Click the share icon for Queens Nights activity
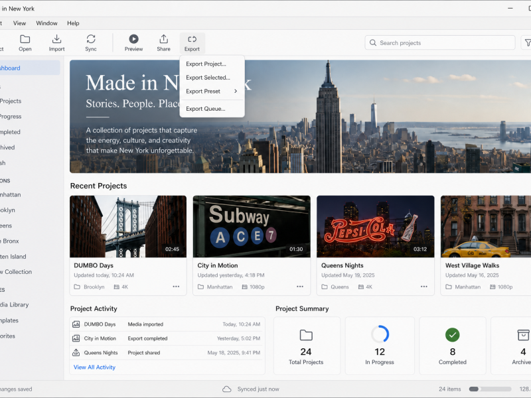531x398 pixels. point(76,352)
